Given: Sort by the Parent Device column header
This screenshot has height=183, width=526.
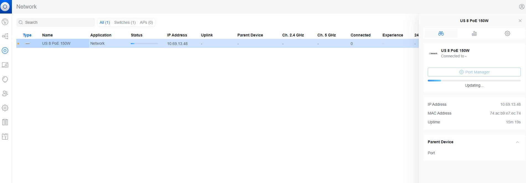Looking at the screenshot, I should point(250,35).
